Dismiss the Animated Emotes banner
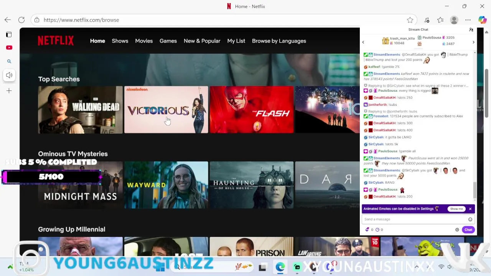 470,209
